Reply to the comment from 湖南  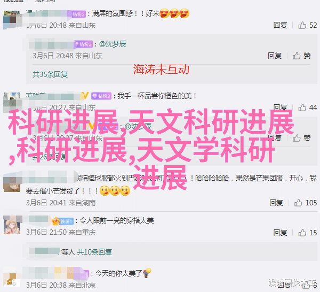[x=276, y=203]
